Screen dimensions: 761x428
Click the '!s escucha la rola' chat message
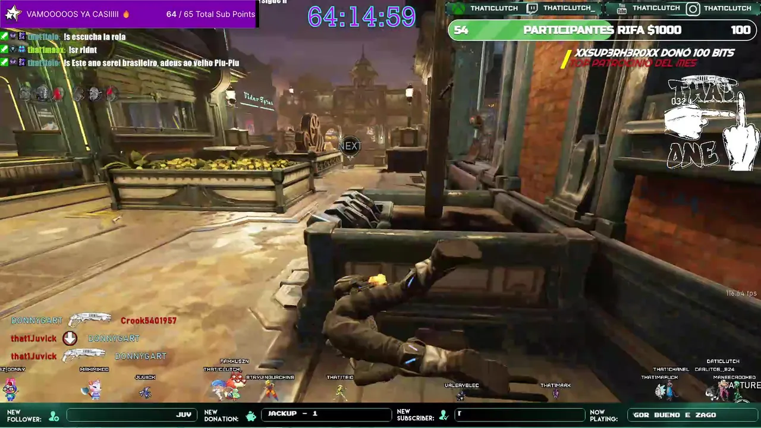tap(95, 37)
